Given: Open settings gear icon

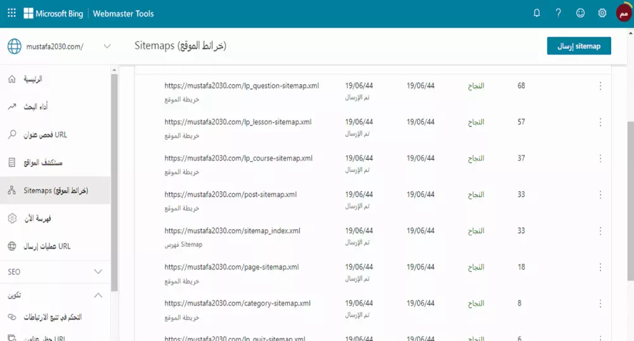Looking at the screenshot, I should click(x=602, y=13).
